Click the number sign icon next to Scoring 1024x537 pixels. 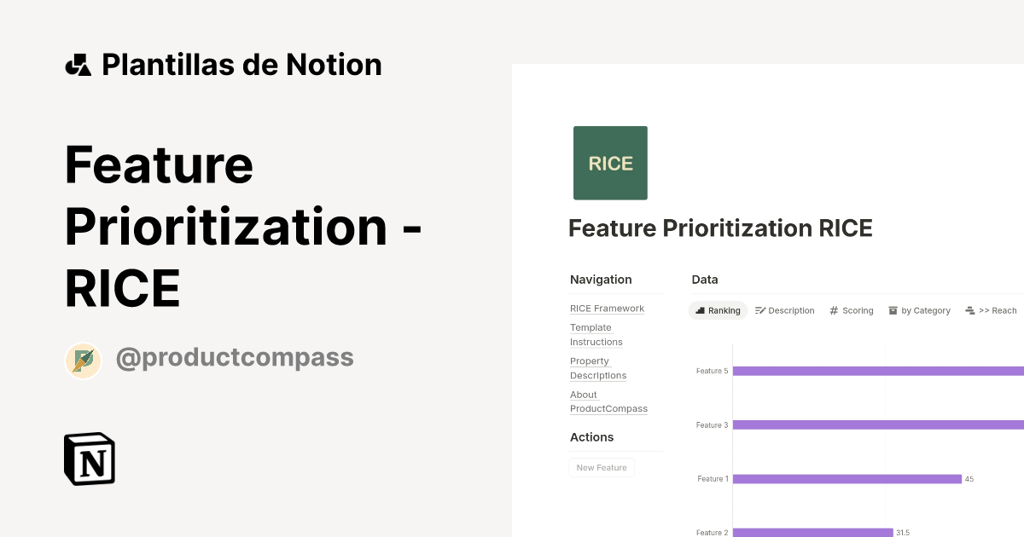pos(832,310)
